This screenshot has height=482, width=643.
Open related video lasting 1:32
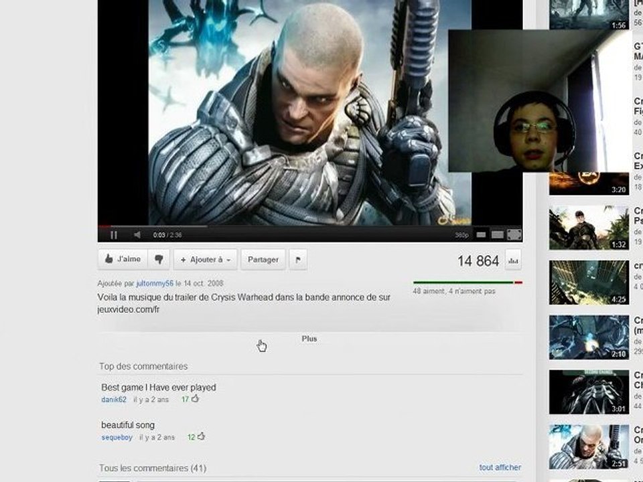pyautogui.click(x=589, y=228)
